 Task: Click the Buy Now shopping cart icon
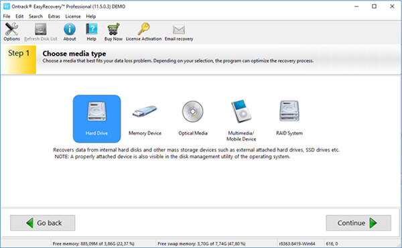coord(113,29)
